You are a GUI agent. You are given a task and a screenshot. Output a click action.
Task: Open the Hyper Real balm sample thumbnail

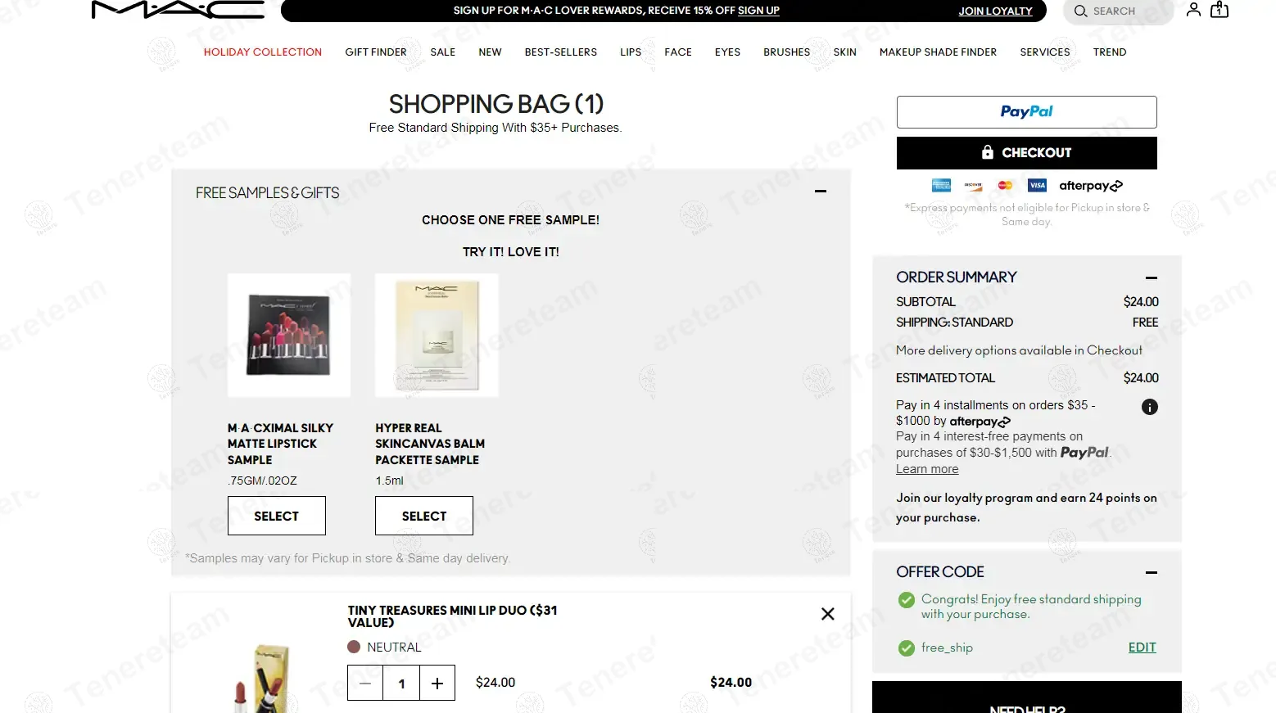[x=437, y=336]
